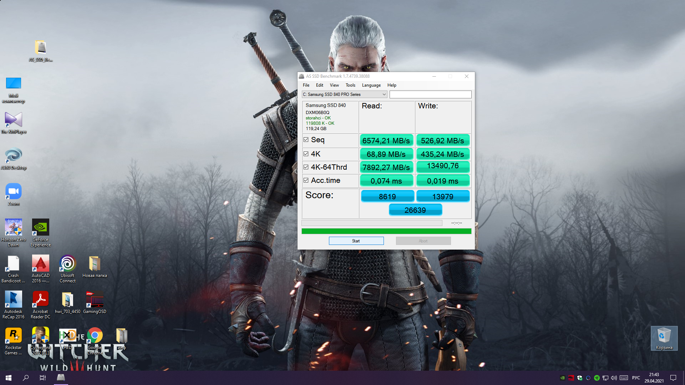This screenshot has width=685, height=385.
Task: Switch input language via РУС indicator
Action: (636, 378)
